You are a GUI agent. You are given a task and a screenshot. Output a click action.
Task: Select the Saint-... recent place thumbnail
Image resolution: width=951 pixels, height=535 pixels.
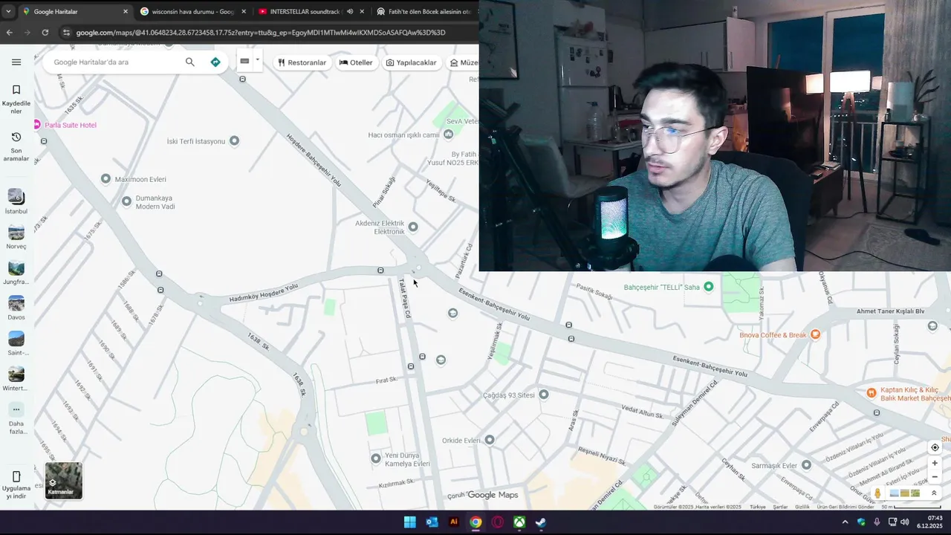click(x=16, y=339)
